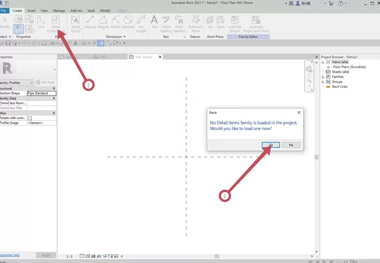Expand Floor Plans (Grundriss) node
This screenshot has width=380, height=263.
(x=328, y=67)
